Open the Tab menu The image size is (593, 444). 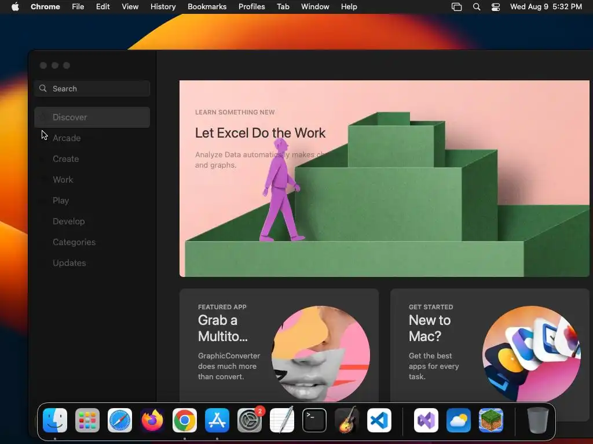(x=283, y=7)
